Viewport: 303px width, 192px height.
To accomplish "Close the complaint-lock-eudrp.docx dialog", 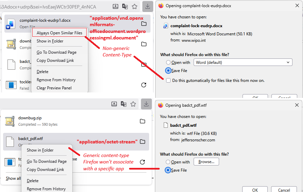I will click(297, 6).
